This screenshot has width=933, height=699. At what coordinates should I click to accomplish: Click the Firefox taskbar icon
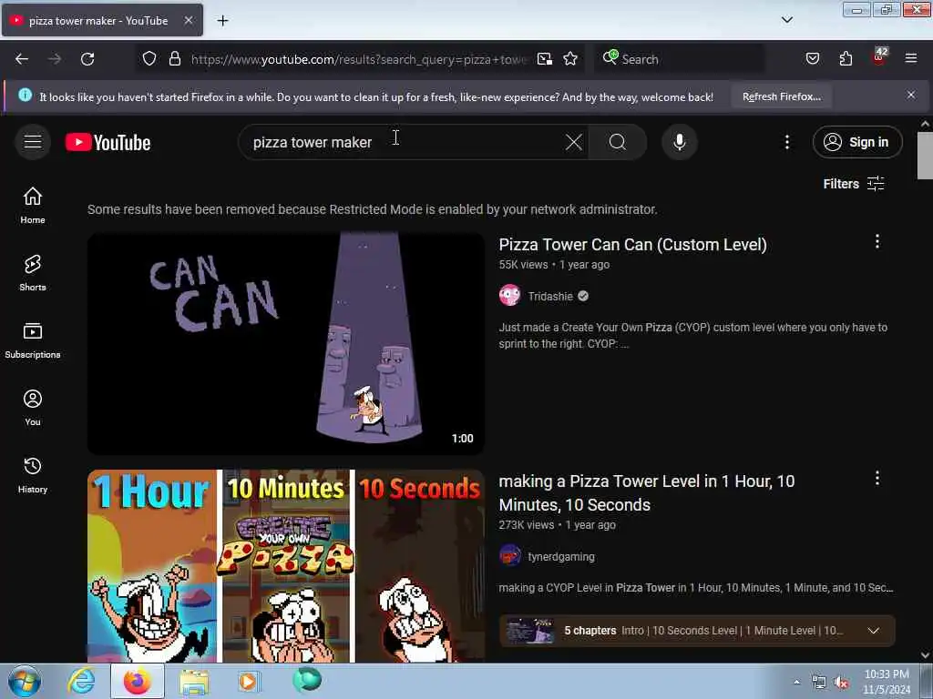point(137,681)
